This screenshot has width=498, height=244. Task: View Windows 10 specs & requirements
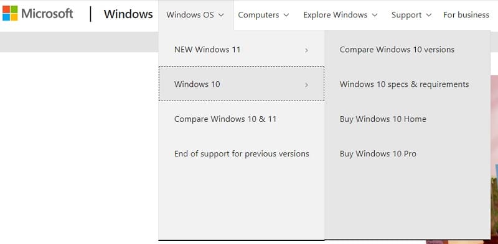click(x=404, y=84)
